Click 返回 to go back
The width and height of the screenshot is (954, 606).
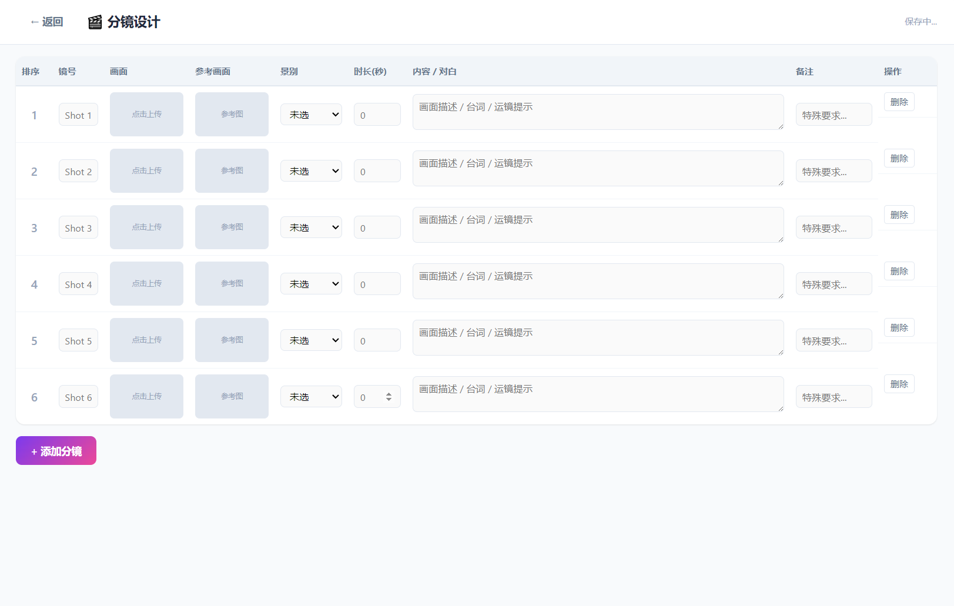pyautogui.click(x=47, y=22)
